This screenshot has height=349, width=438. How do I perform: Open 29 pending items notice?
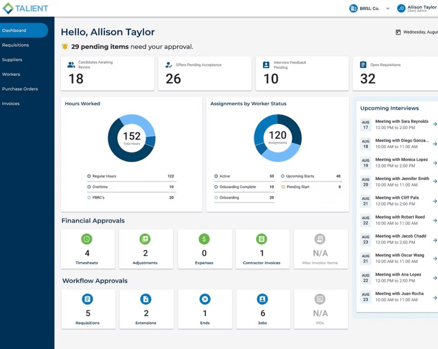pyautogui.click(x=132, y=46)
